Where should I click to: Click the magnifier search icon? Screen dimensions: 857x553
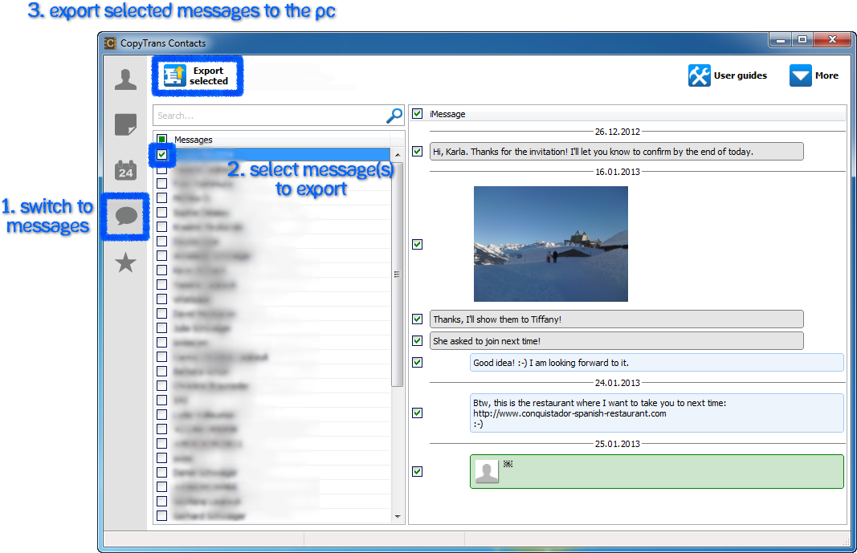click(x=394, y=116)
